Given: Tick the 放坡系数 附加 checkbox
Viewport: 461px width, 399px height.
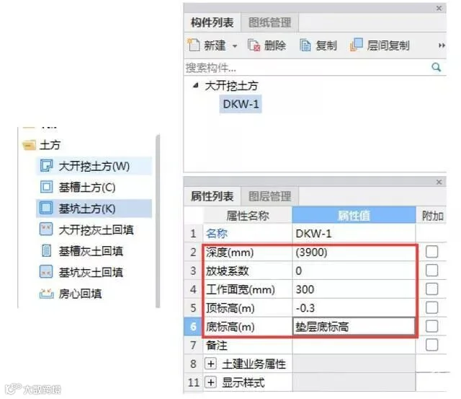Looking at the screenshot, I should (x=431, y=271).
